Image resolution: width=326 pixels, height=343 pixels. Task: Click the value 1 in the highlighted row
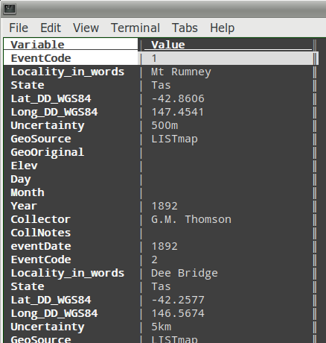[x=154, y=58]
